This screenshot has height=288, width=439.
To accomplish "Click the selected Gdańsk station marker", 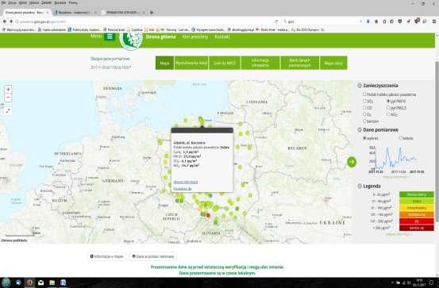I will pos(201,121).
